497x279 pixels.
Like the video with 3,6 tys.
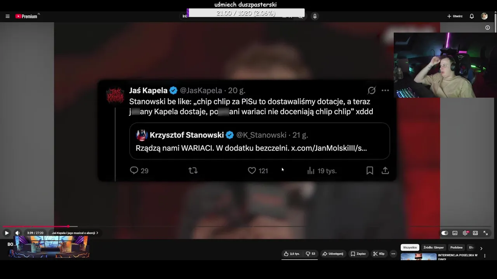coord(292,254)
